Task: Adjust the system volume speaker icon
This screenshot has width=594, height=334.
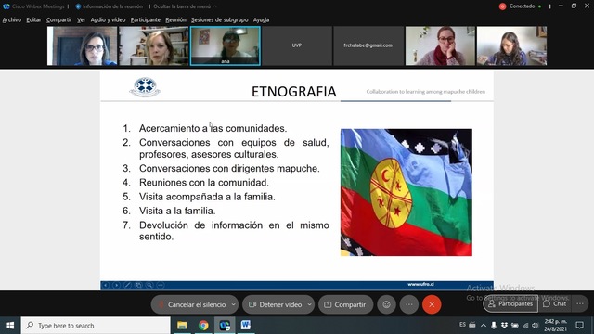Action: pyautogui.click(x=535, y=326)
